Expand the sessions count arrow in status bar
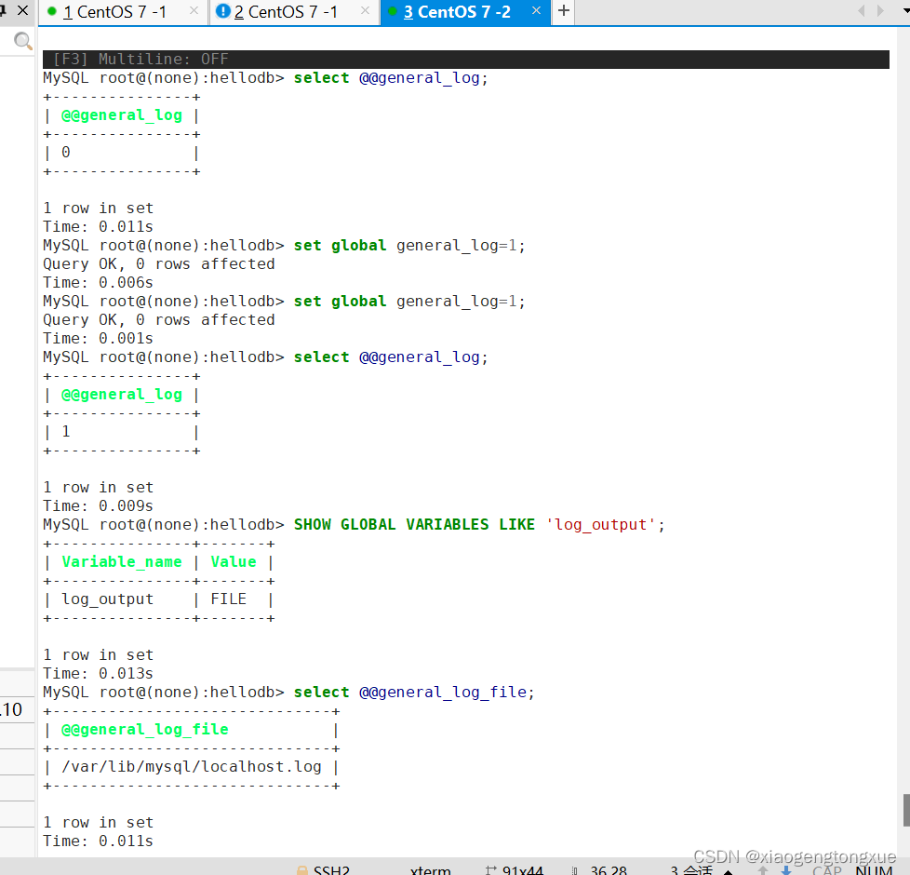This screenshot has width=910, height=875. pos(728,871)
